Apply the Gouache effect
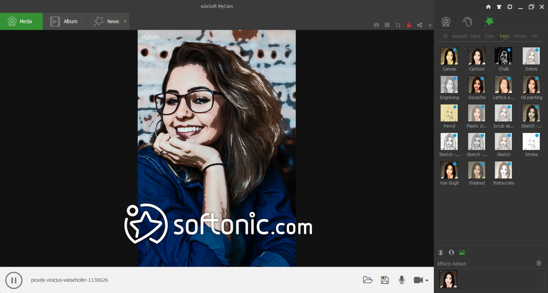Viewport: 548px width, 293px height. pyautogui.click(x=477, y=84)
